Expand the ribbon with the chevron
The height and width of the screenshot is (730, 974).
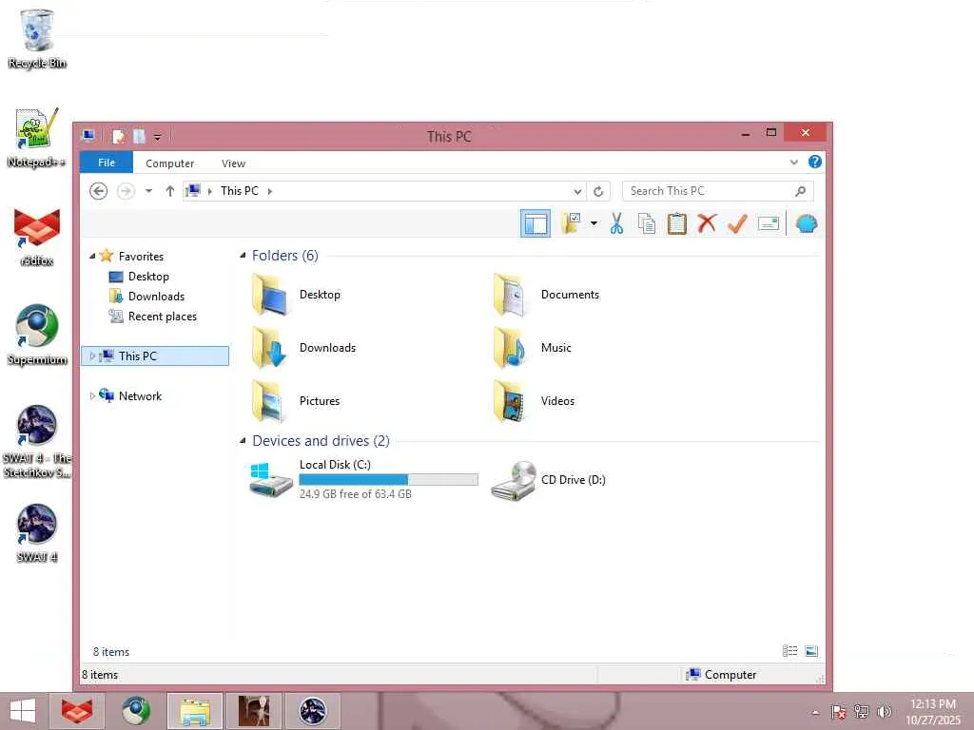(x=794, y=162)
